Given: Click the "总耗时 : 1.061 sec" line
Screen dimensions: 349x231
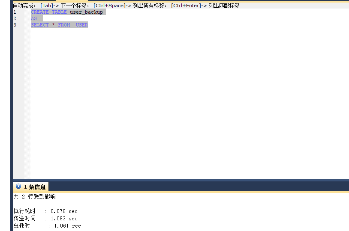Looking at the screenshot, I should 47,226.
